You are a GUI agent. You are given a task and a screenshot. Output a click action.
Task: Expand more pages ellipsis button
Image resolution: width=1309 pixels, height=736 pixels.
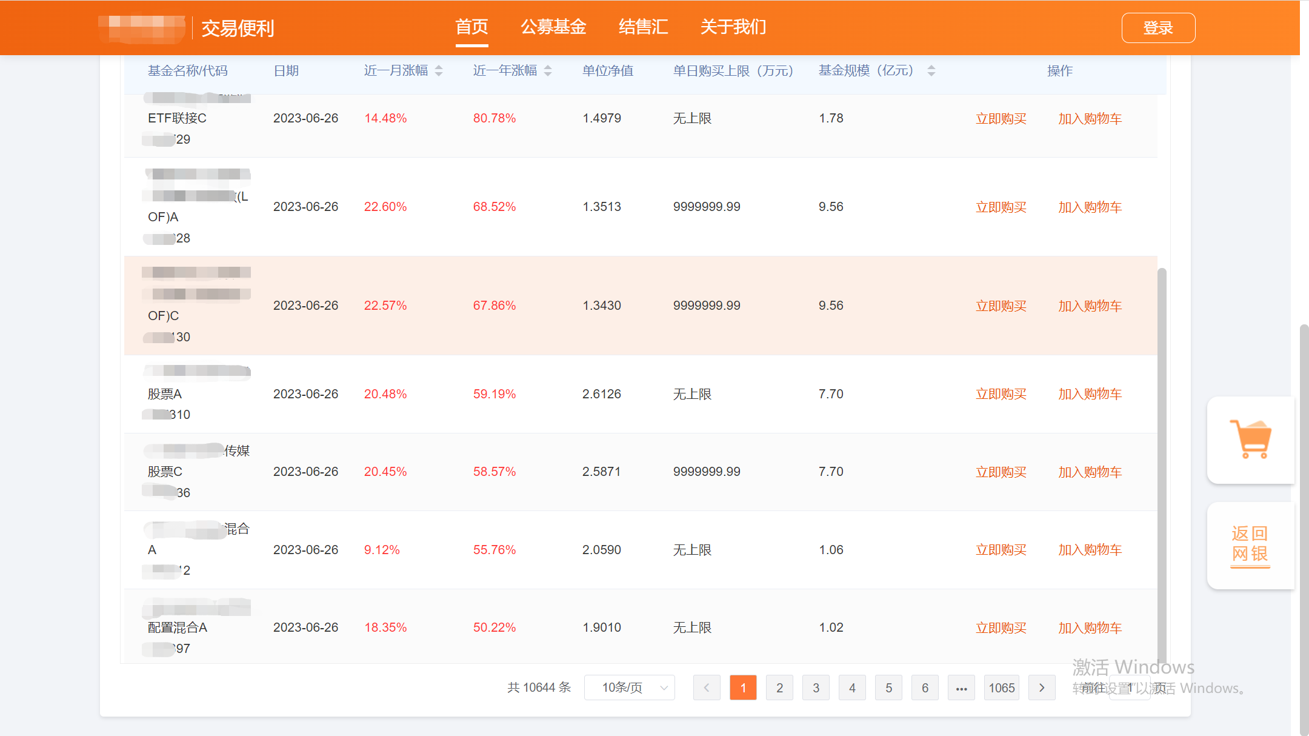[961, 687]
